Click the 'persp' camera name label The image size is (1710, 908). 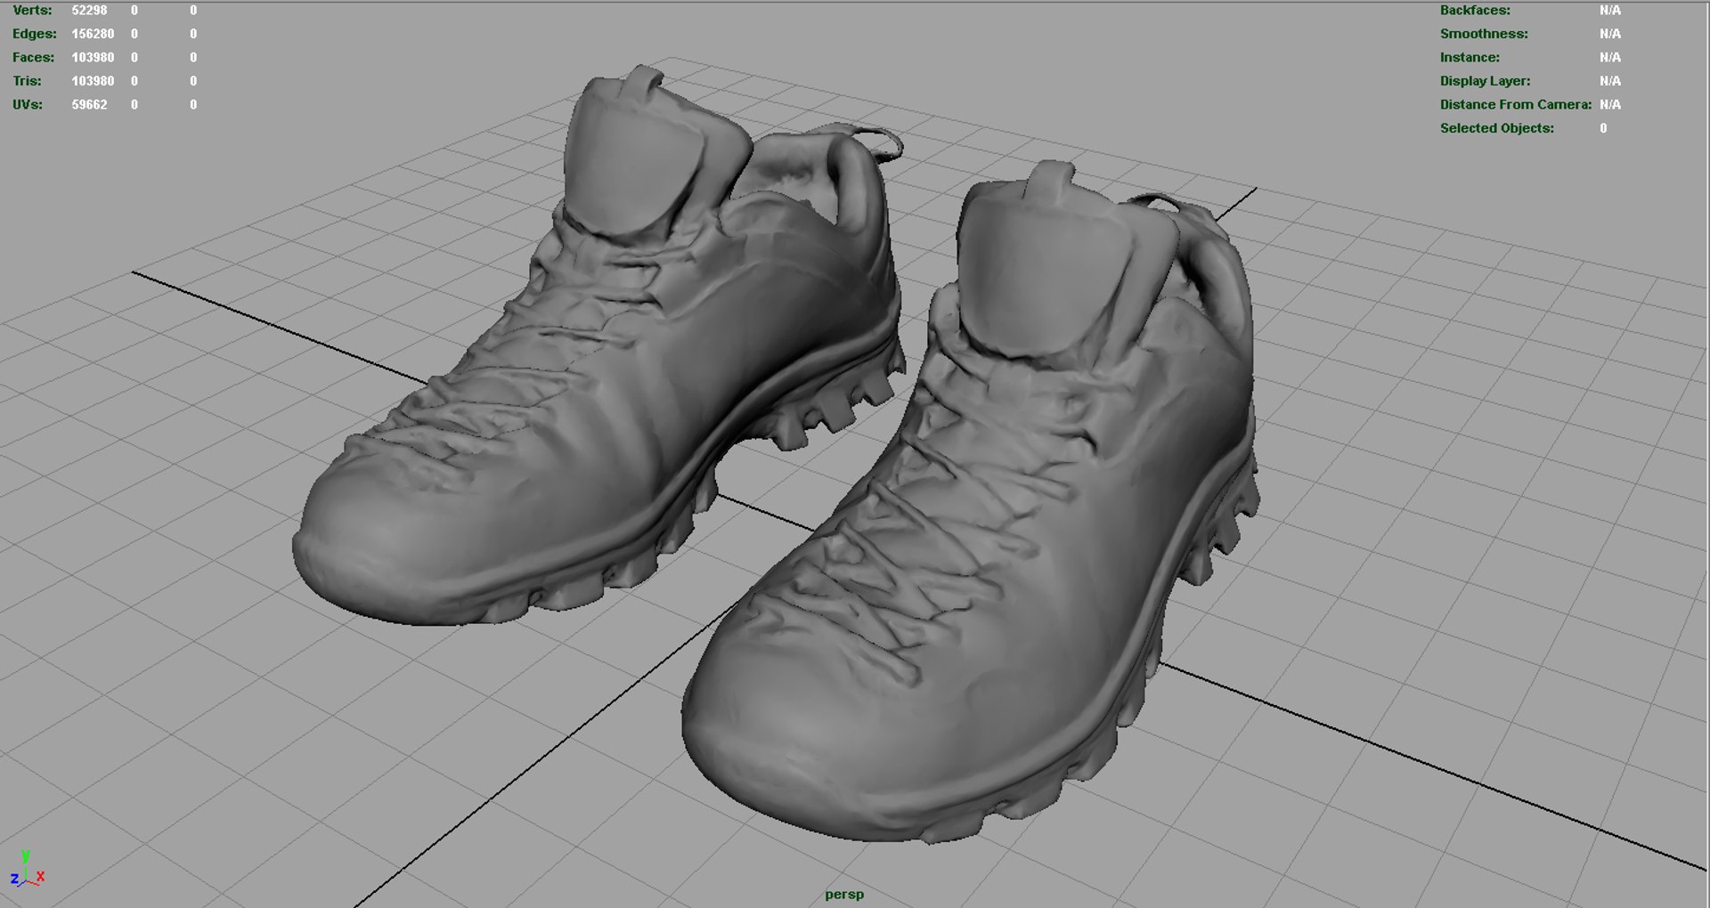pyautogui.click(x=844, y=894)
